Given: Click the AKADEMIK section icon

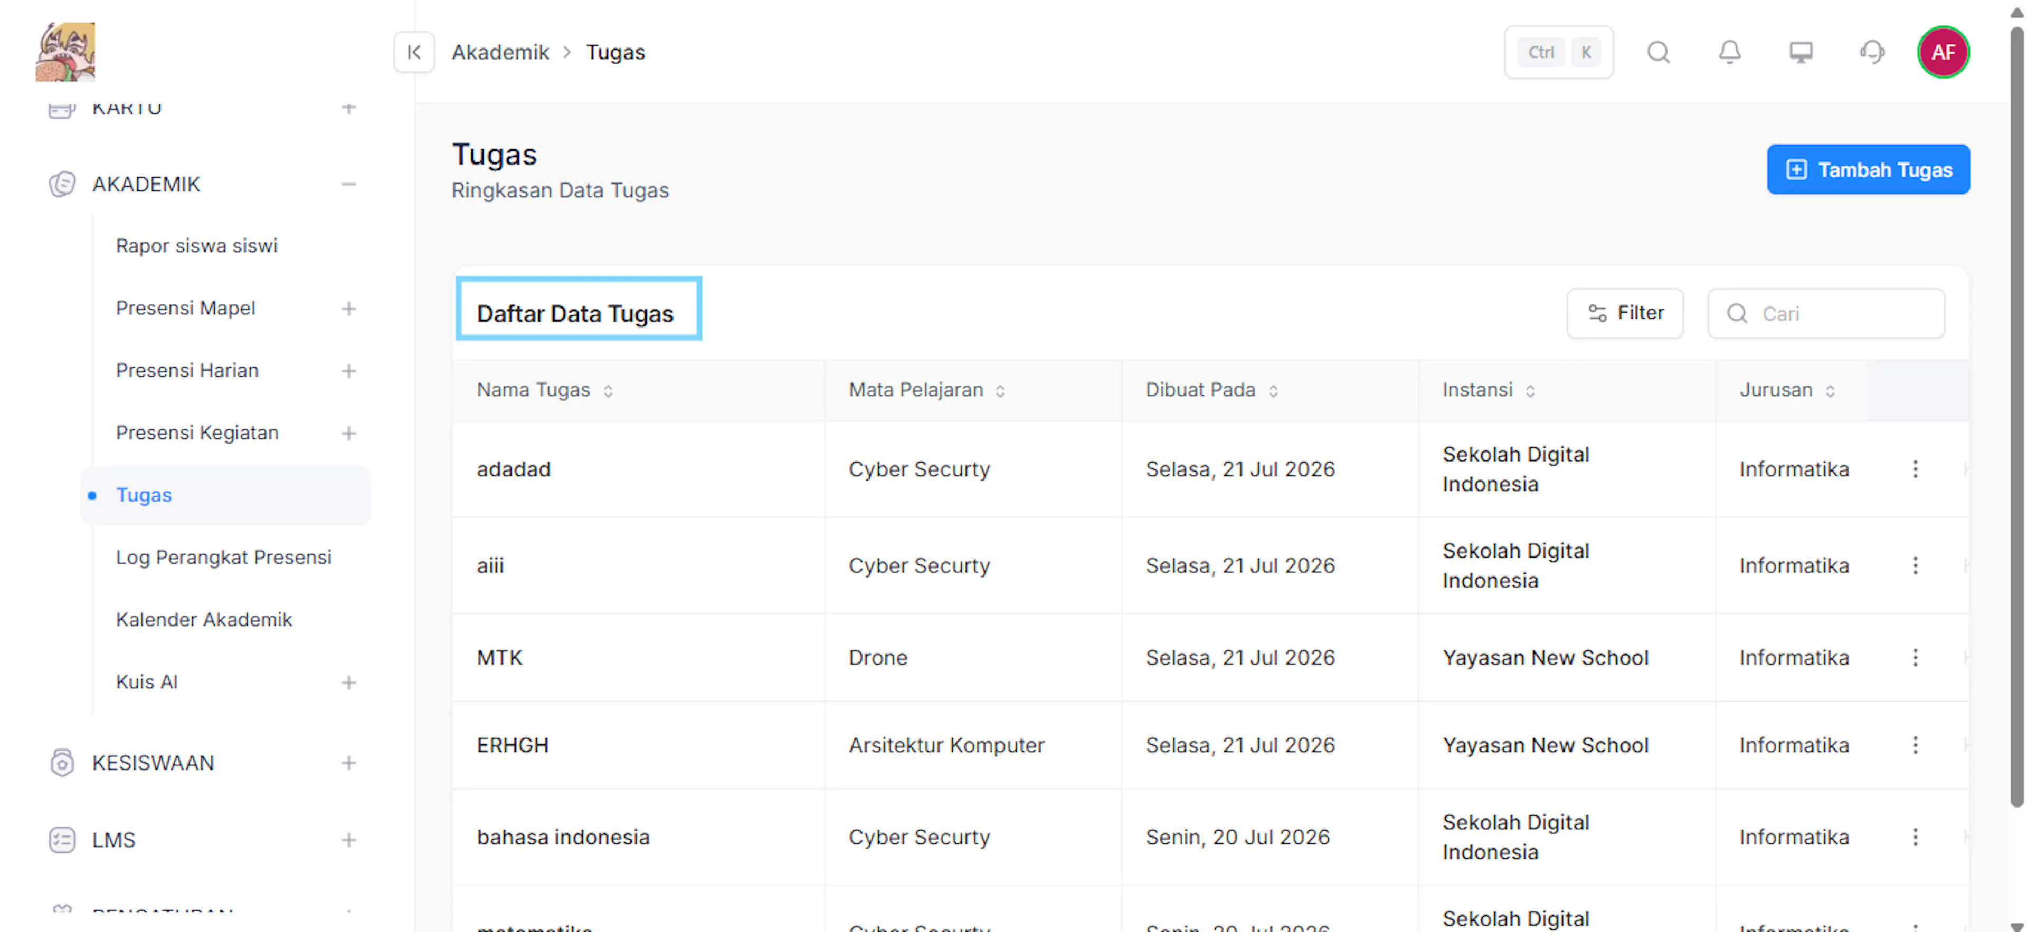Looking at the screenshot, I should (x=62, y=184).
